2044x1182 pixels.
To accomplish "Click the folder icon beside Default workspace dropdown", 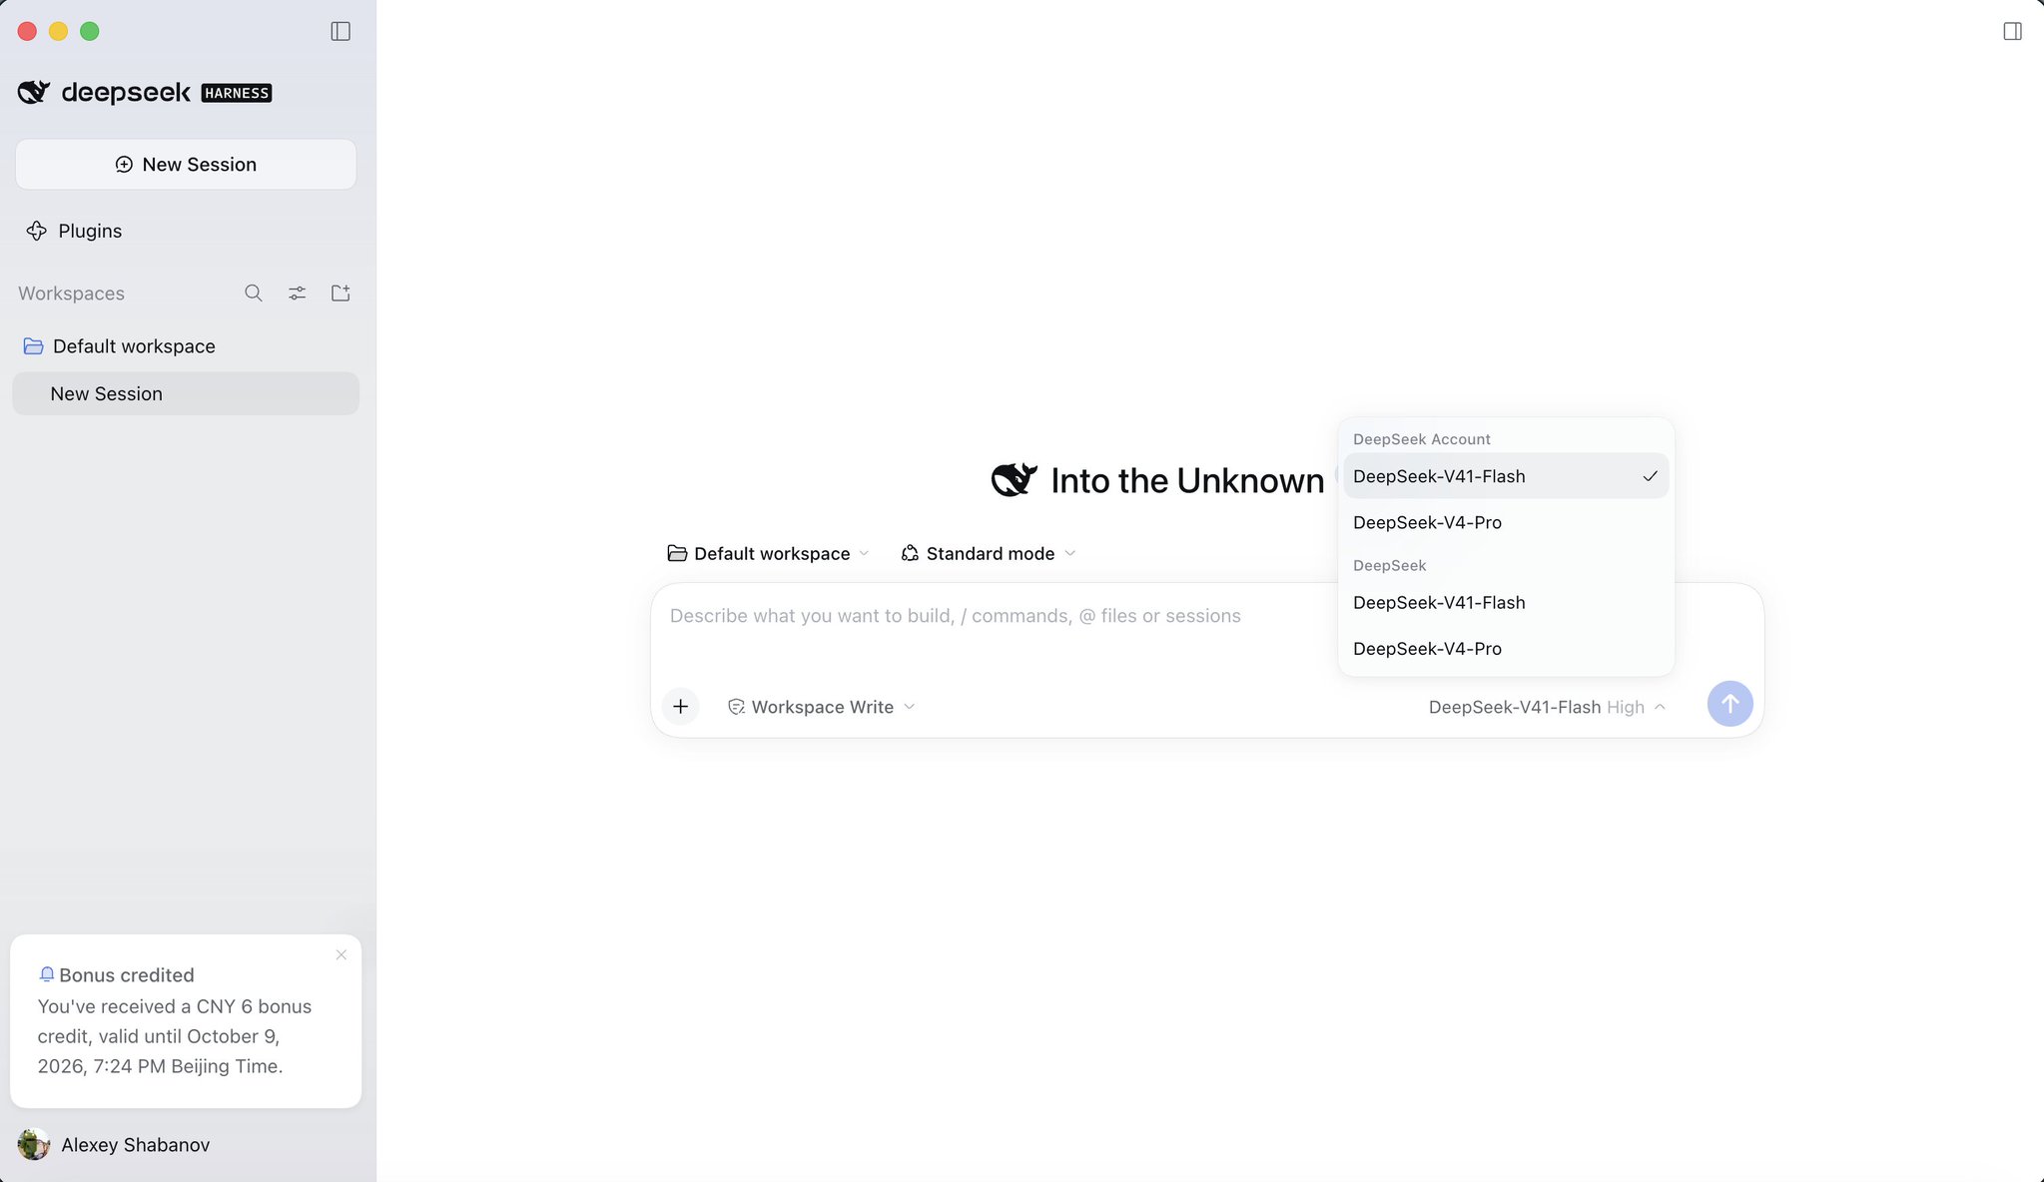I will point(677,553).
